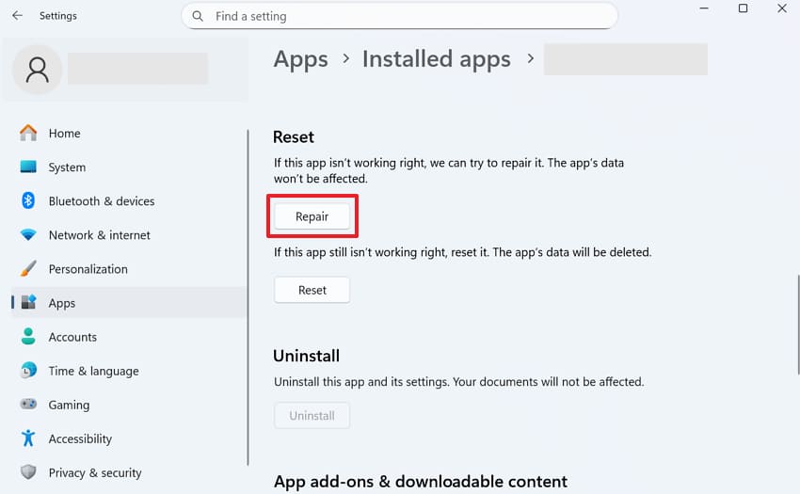The width and height of the screenshot is (800, 494).
Task: Go to Apps breadcrumb link
Action: click(x=300, y=59)
